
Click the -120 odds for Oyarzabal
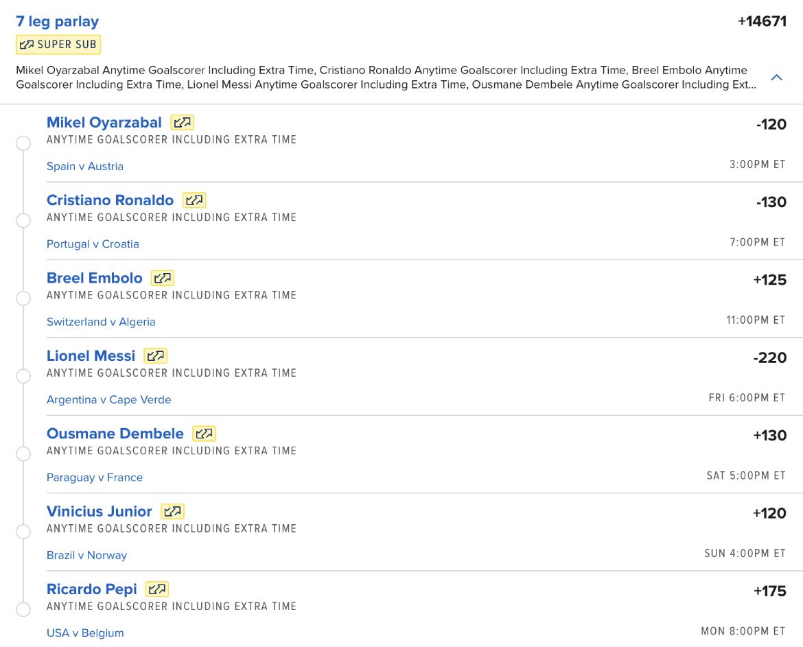[x=771, y=124]
